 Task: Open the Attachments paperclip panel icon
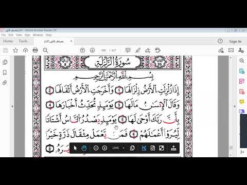click(x=5, y=83)
